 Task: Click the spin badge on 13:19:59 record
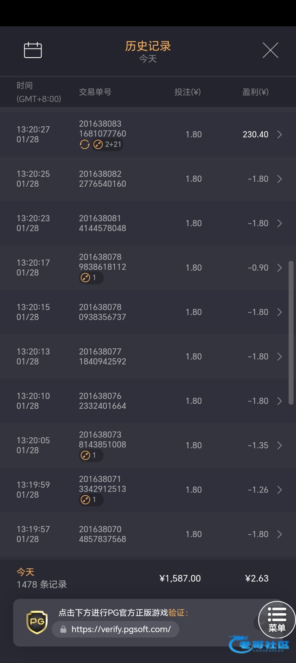coord(90,500)
